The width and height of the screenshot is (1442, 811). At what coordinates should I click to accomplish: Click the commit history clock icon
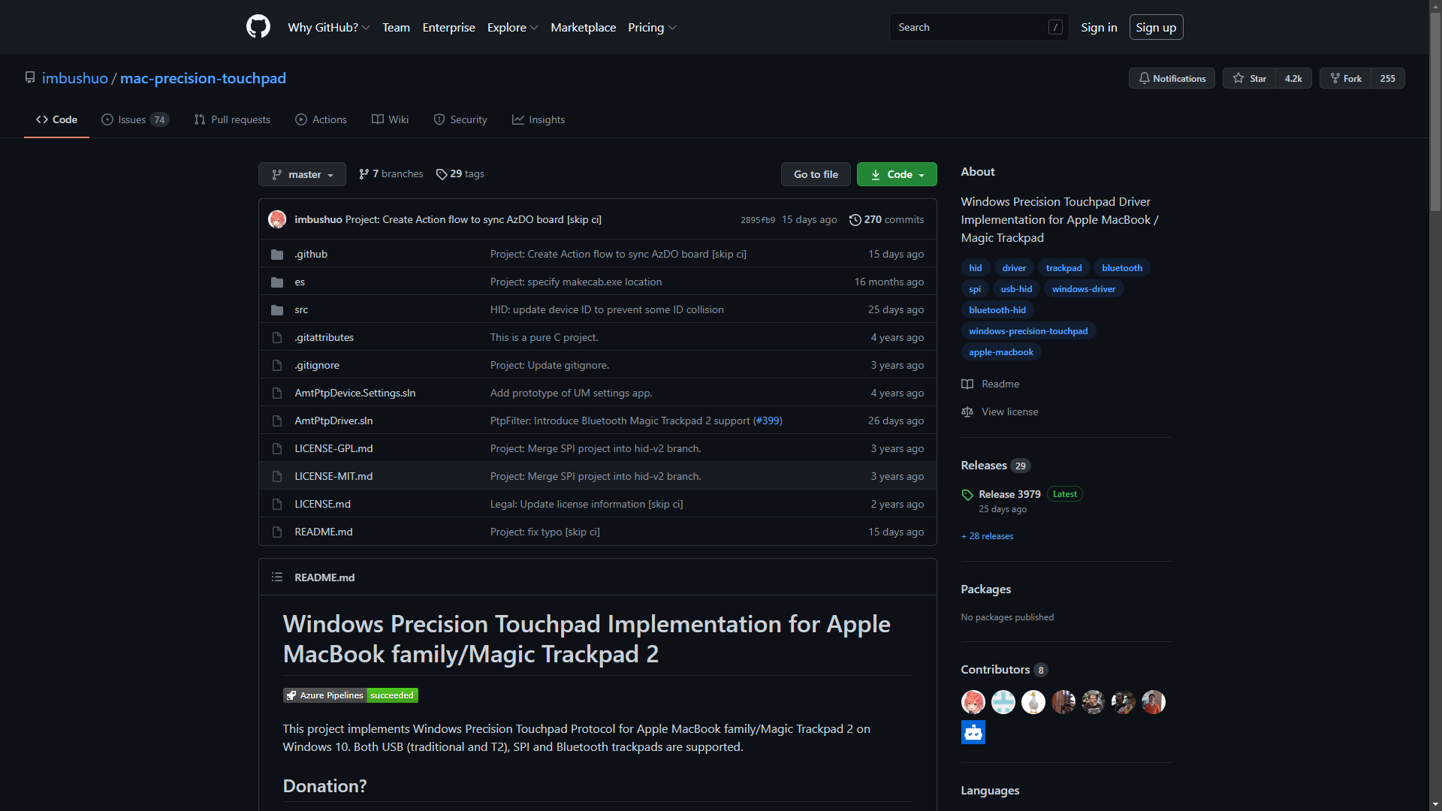click(855, 220)
